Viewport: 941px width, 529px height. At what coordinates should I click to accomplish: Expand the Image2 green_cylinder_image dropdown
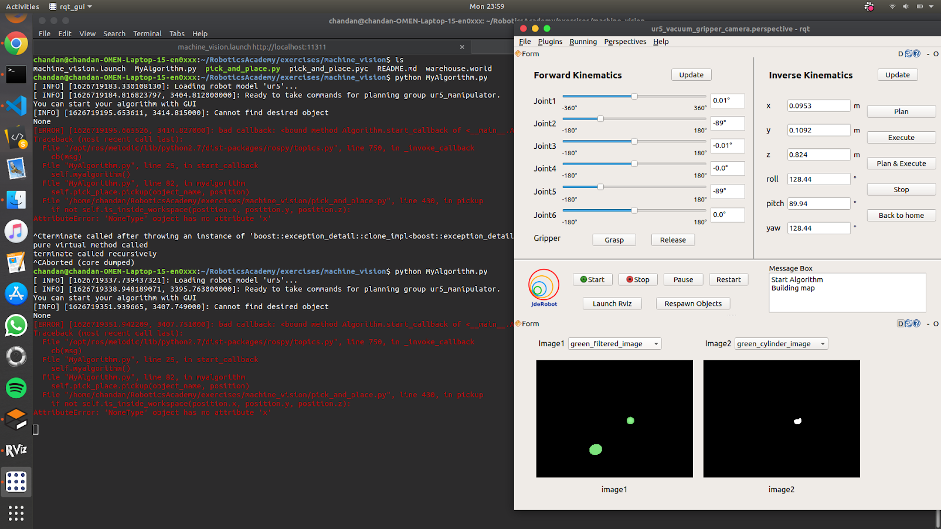781,344
